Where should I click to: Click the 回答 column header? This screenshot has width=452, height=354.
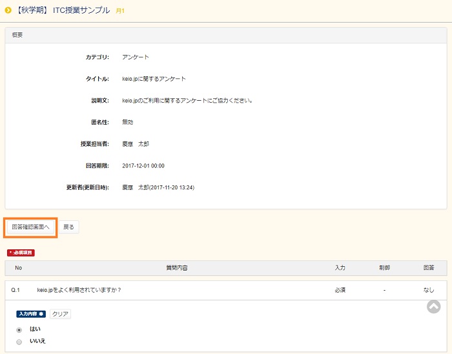[428, 267]
